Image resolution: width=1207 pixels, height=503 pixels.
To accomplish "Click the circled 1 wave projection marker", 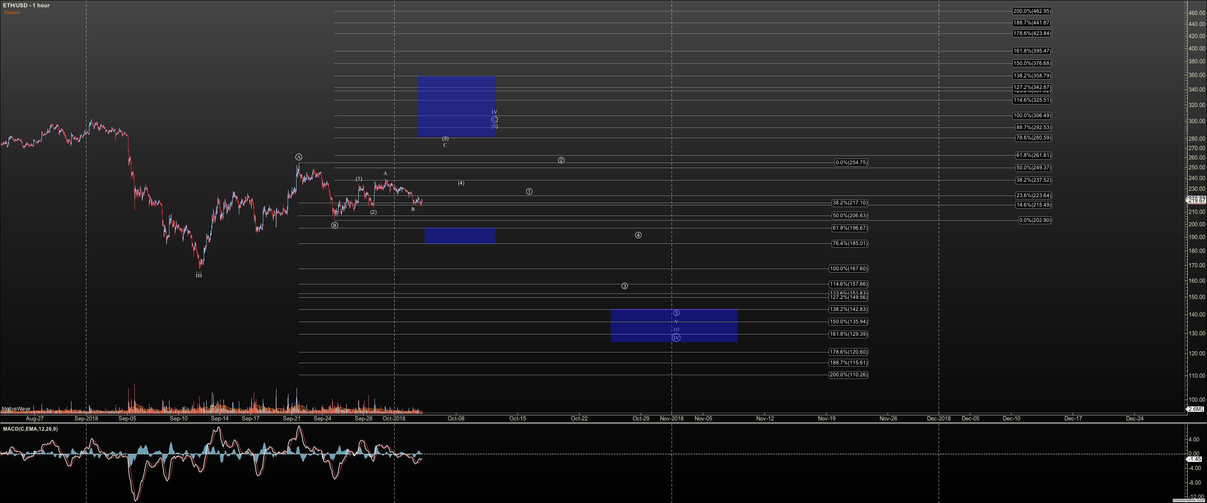I will click(529, 192).
